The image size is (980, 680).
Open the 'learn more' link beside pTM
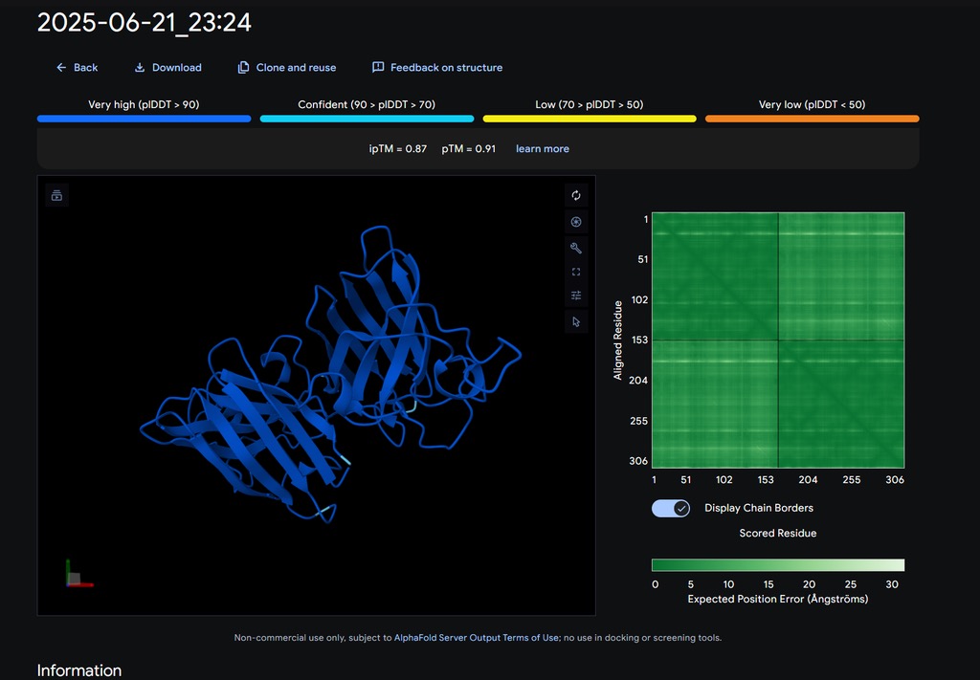point(542,149)
